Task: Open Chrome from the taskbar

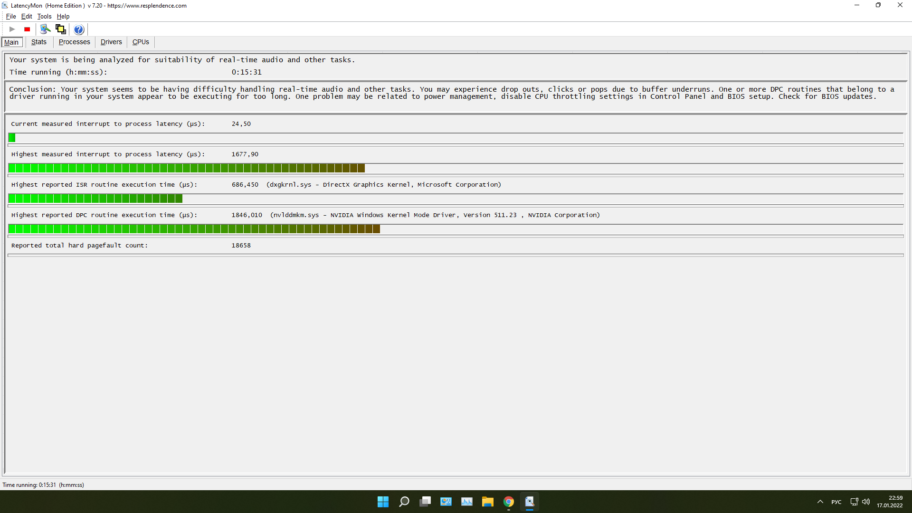Action: (509, 502)
